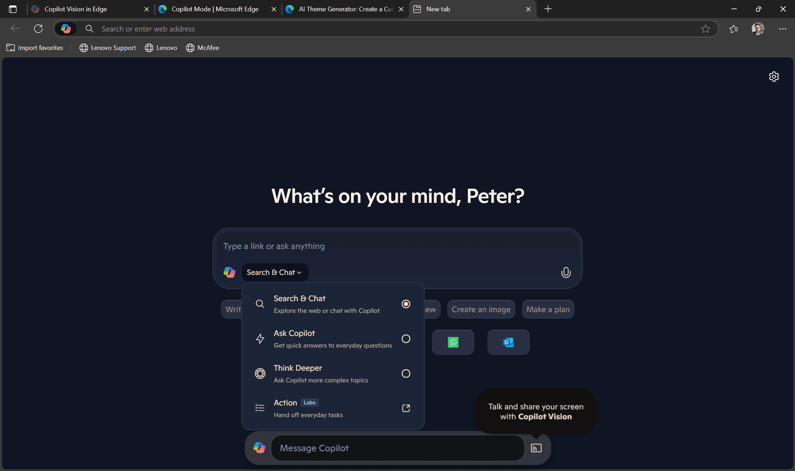The height and width of the screenshot is (471, 795).
Task: Refresh the current page
Action: pyautogui.click(x=38, y=29)
